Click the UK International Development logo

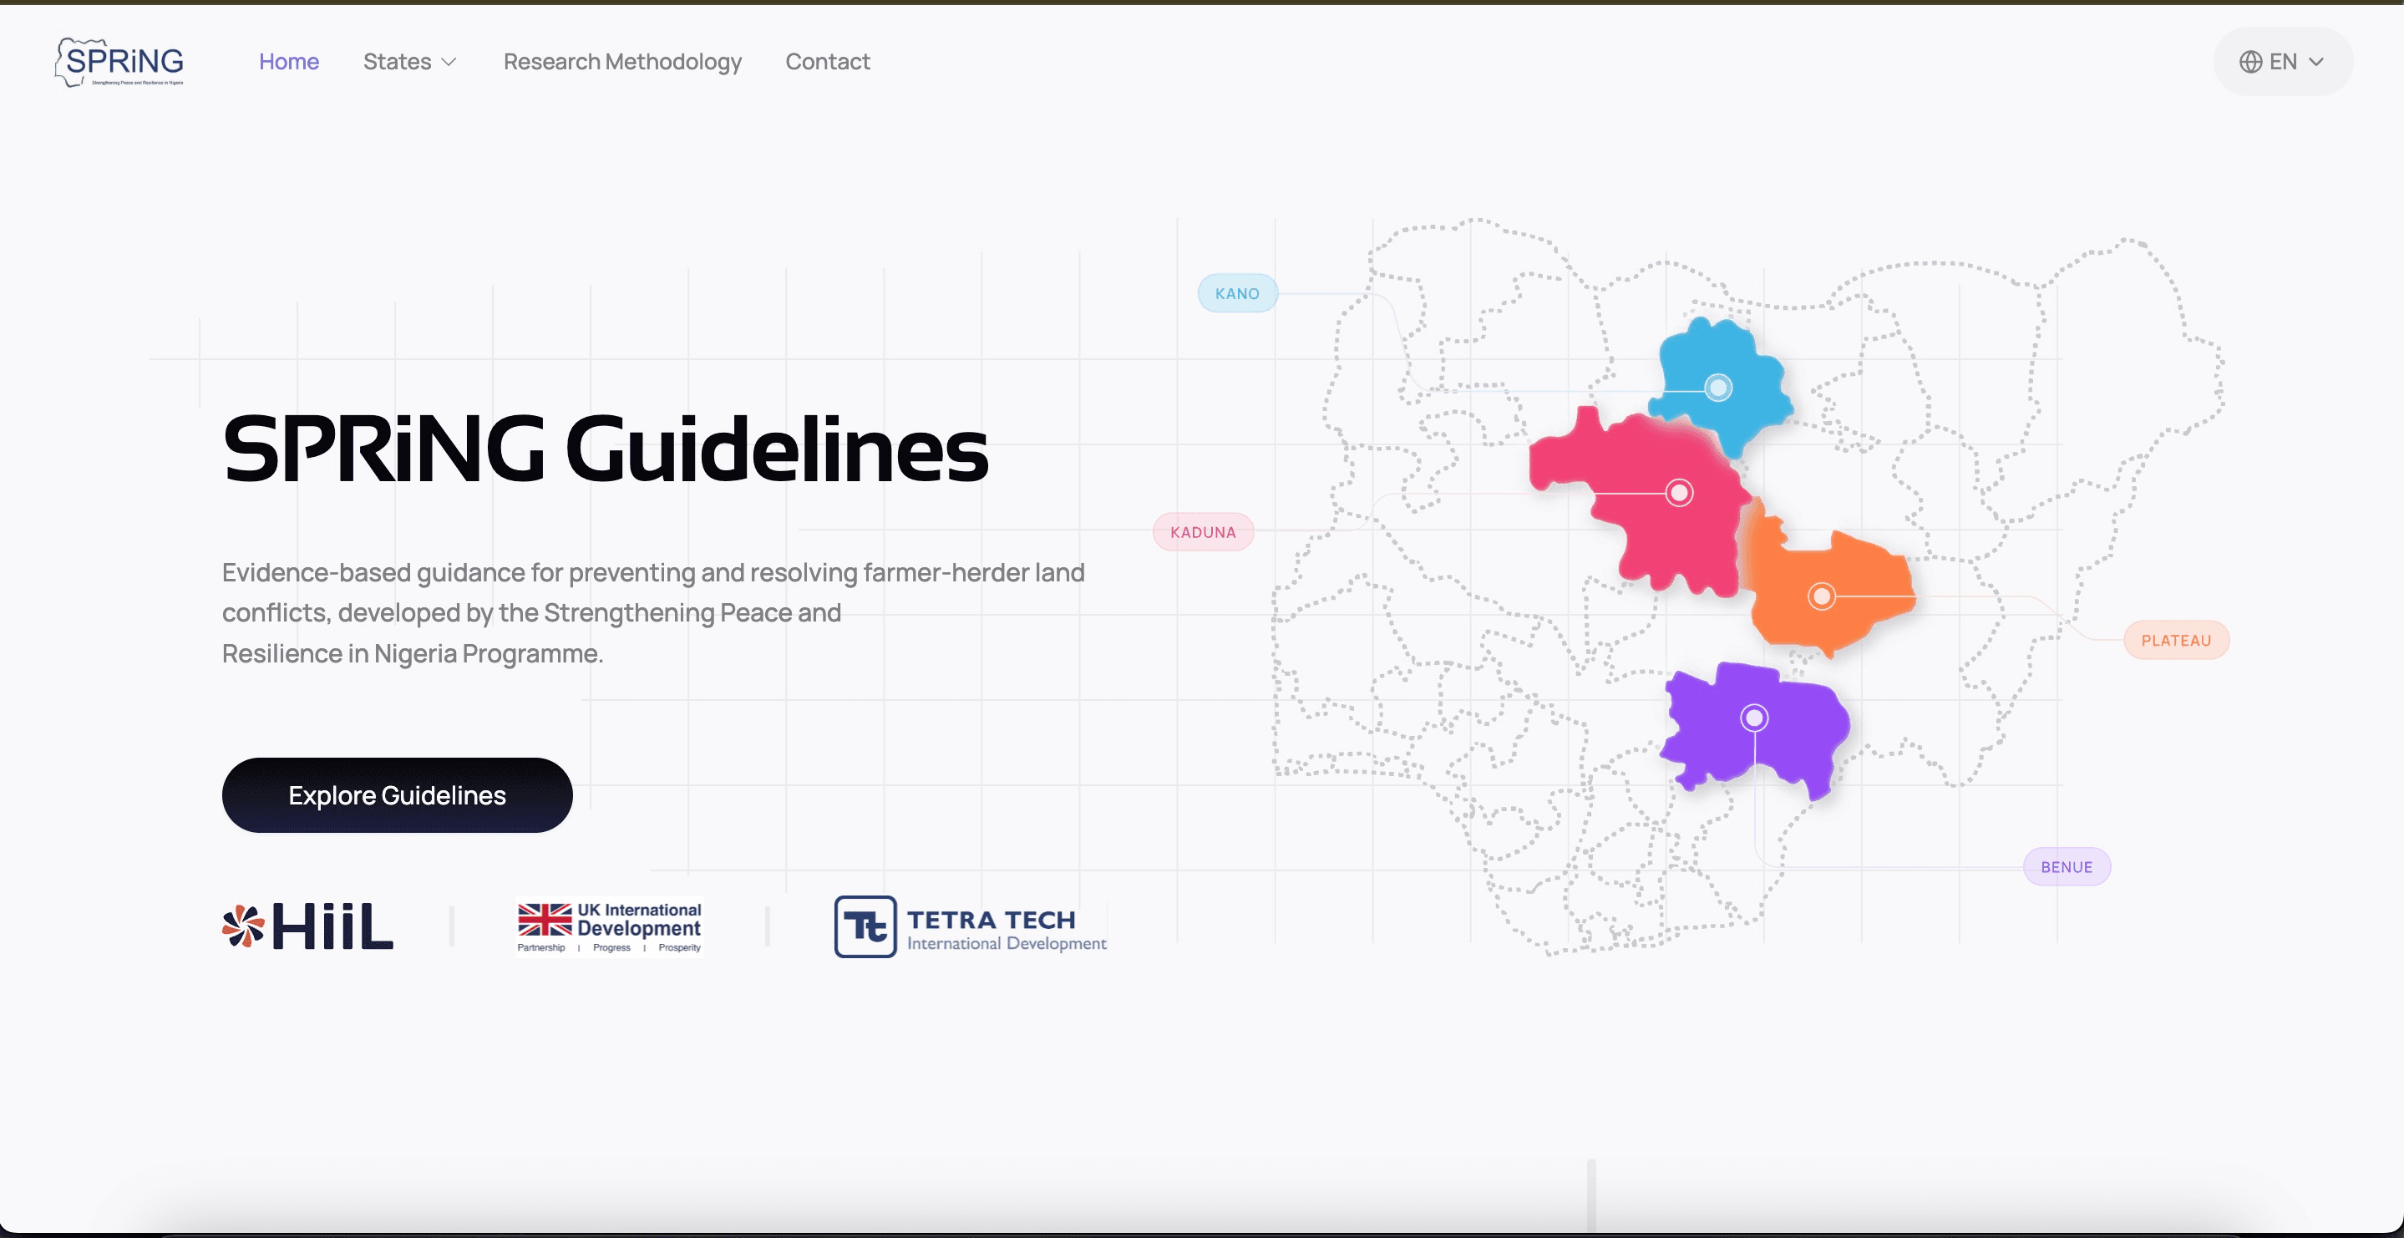click(x=610, y=927)
